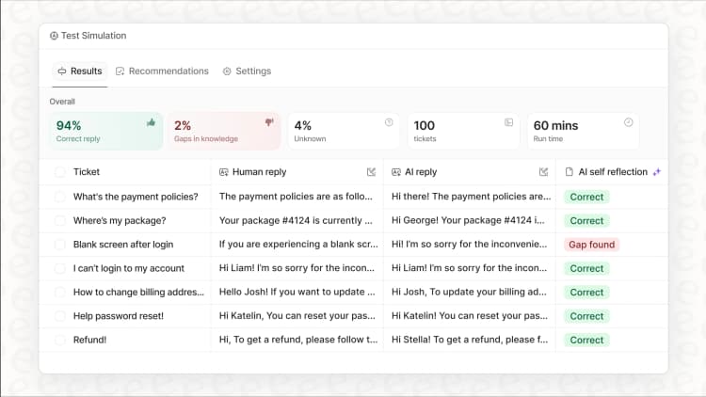Click thumbs-up icon on Correct reply card
This screenshot has width=706, height=397.
click(x=151, y=122)
